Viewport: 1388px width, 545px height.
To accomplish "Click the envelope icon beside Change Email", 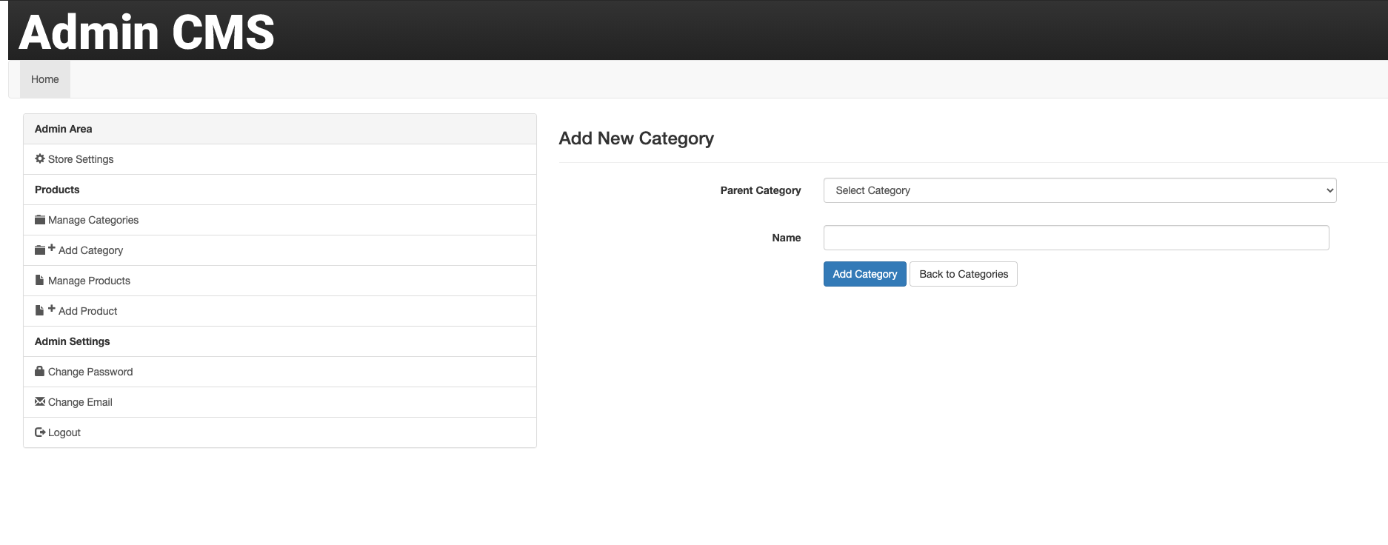I will tap(40, 402).
